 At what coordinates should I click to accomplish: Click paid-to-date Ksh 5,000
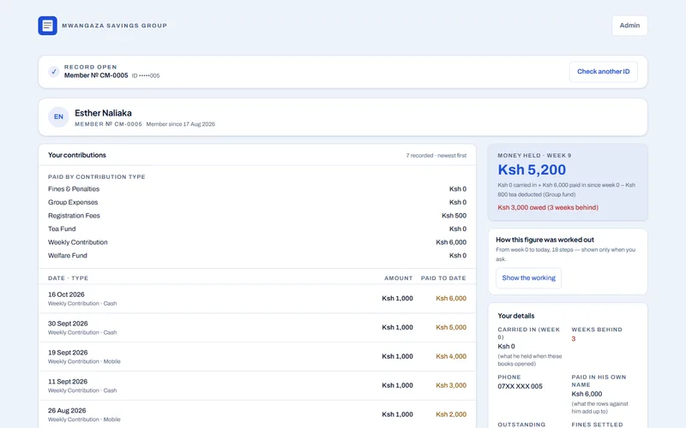point(451,328)
